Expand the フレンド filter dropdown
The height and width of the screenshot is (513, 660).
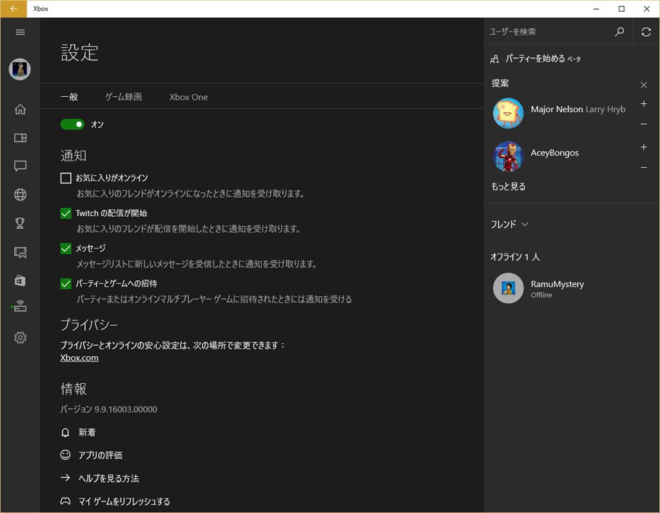[509, 225]
